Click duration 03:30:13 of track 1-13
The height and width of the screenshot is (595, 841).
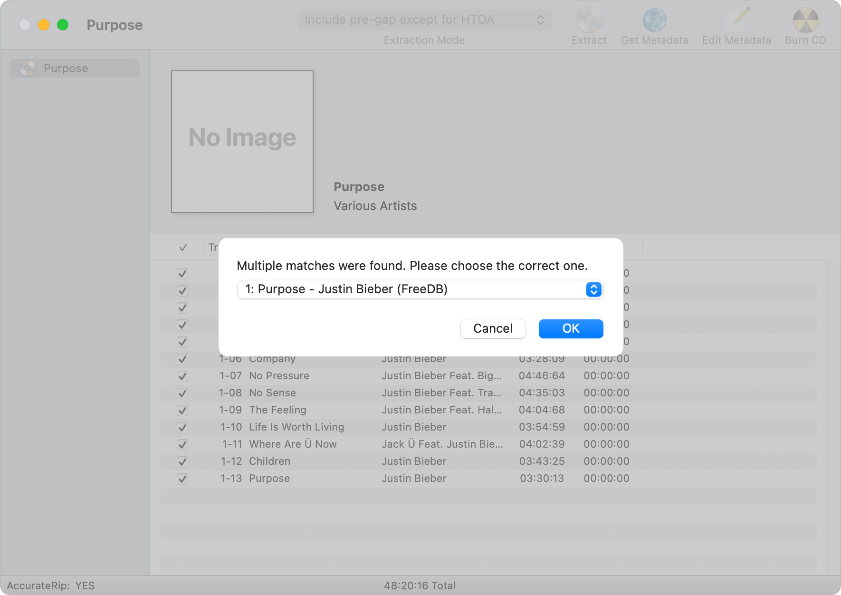[542, 479]
